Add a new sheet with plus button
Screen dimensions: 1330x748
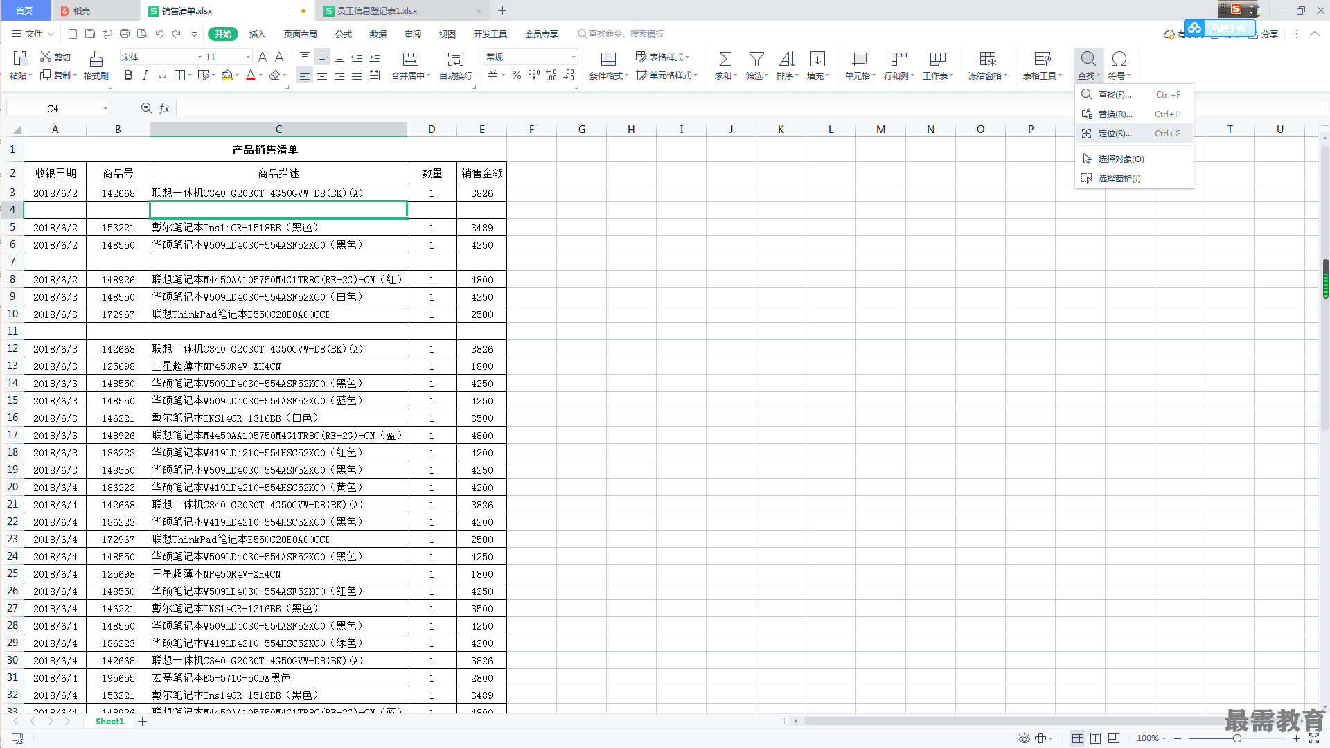point(143,722)
